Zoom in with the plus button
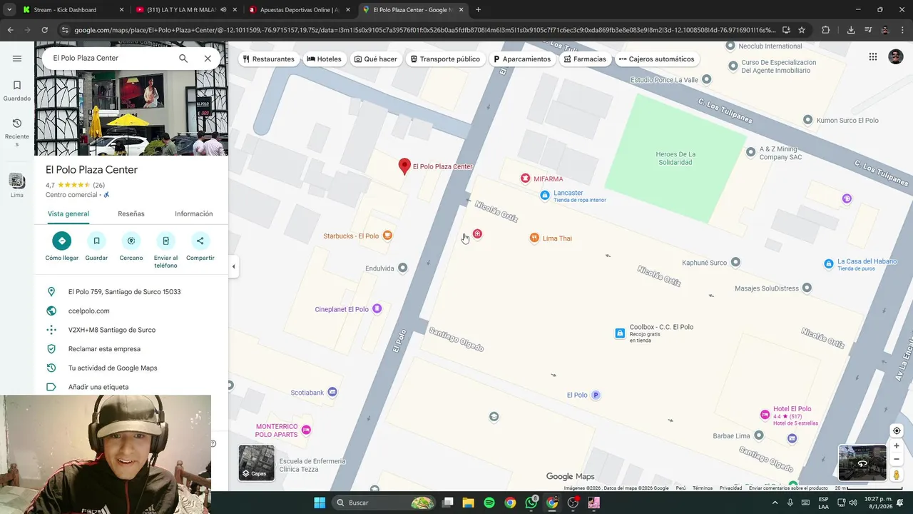913x514 pixels. [897, 446]
